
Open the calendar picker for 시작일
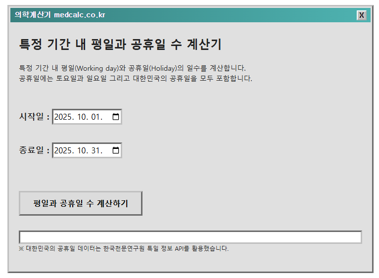click(116, 117)
